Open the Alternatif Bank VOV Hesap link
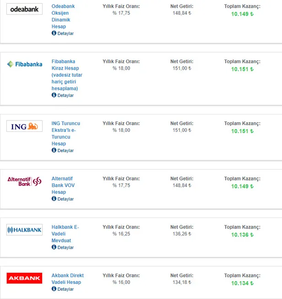Viewport: 282px width, 299px height. [x=62, y=185]
